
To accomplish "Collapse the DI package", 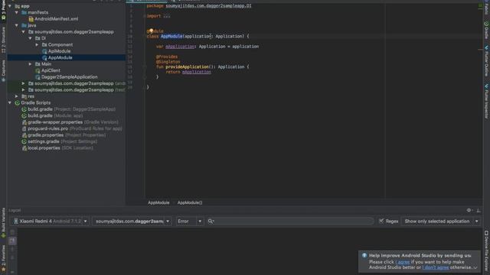I will pyautogui.click(x=31, y=38).
